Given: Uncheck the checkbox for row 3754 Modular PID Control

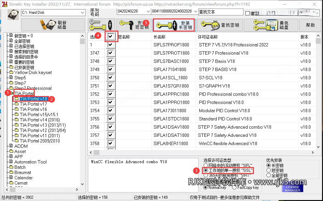Looking at the screenshot, I should (x=111, y=111).
